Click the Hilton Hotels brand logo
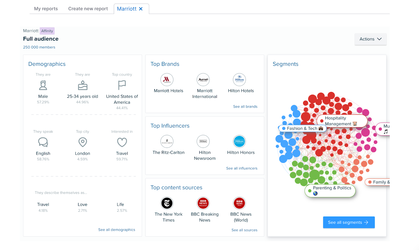The image size is (419, 250). [239, 80]
